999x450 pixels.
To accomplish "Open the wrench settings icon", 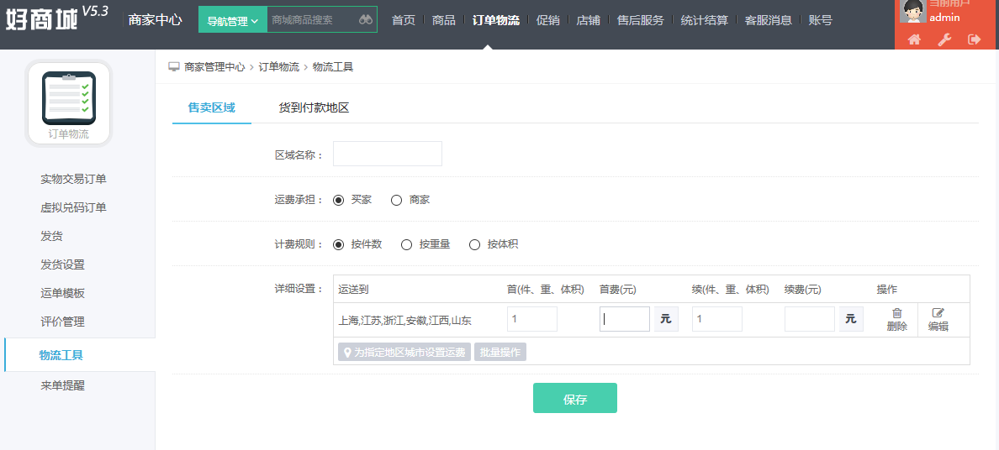I will (944, 39).
